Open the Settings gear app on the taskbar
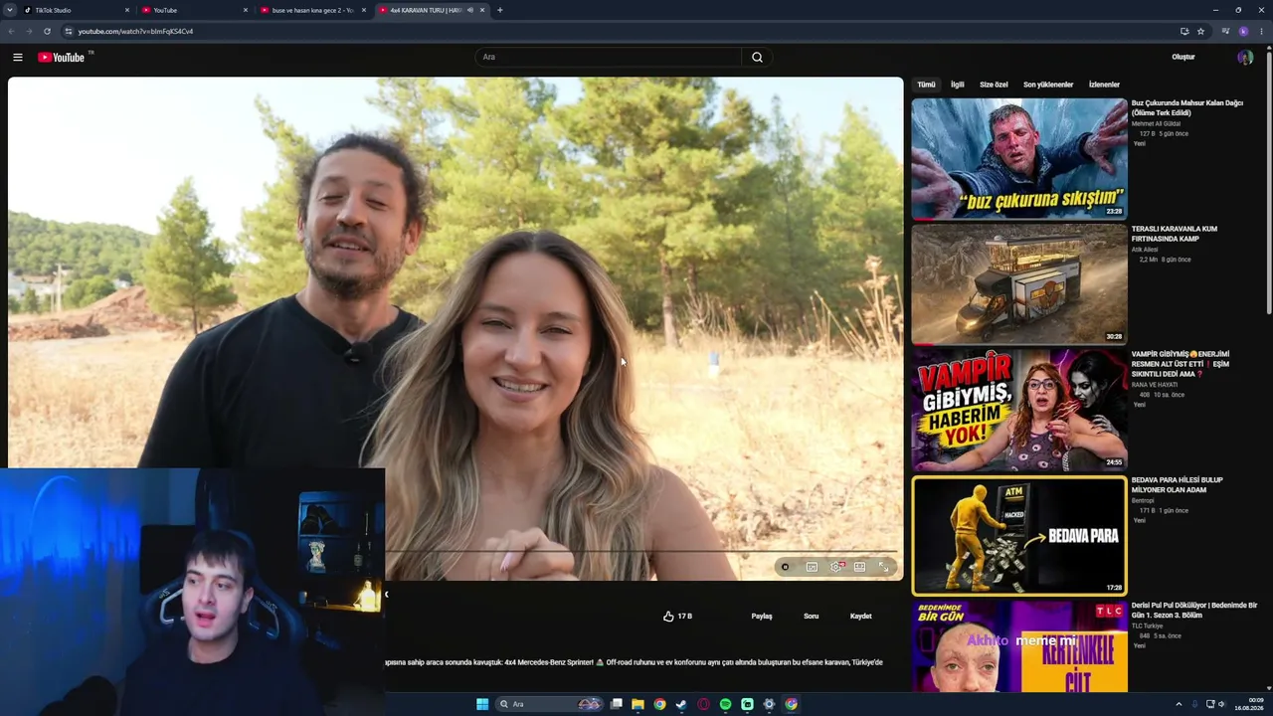This screenshot has height=716, width=1273. (x=769, y=704)
